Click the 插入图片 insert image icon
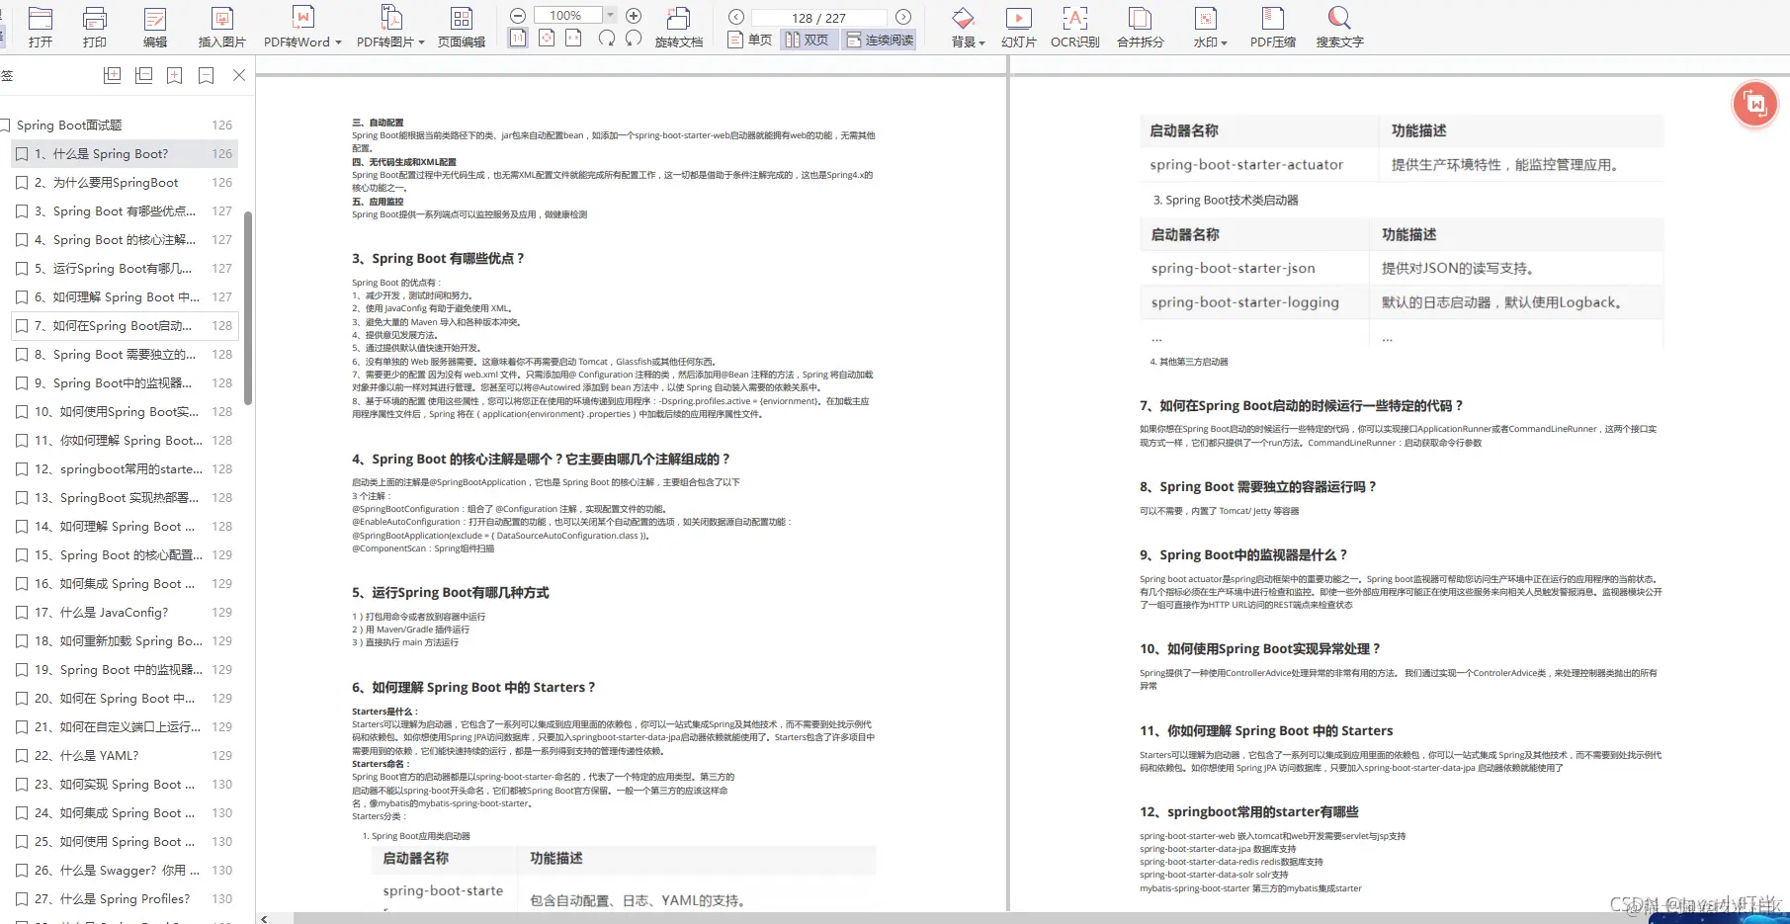Image resolution: width=1790 pixels, height=924 pixels. (x=222, y=18)
